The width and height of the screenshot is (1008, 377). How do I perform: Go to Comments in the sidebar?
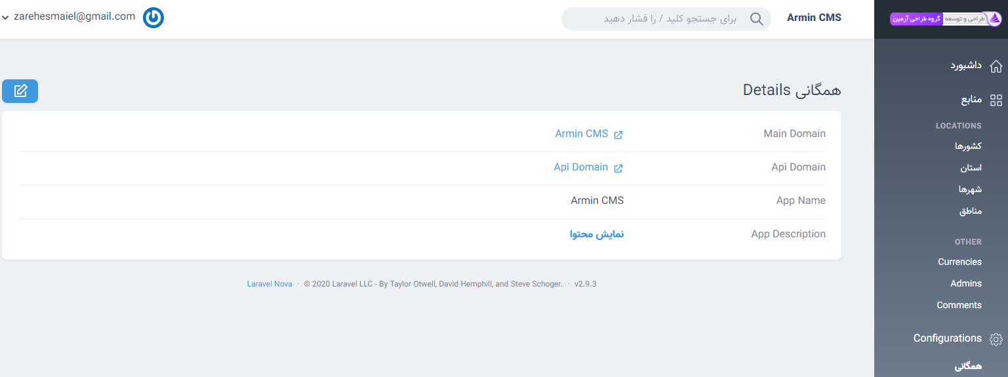(959, 305)
